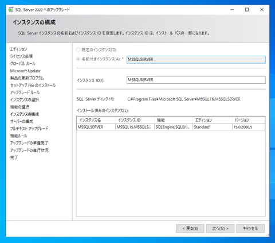
Task: Select the 製品の更新プログラム step
Action: (27, 78)
